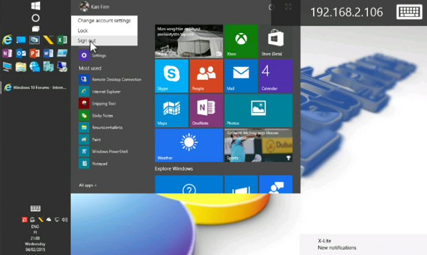
Task: Open Snipping Tool from Most used
Action: tap(97, 103)
